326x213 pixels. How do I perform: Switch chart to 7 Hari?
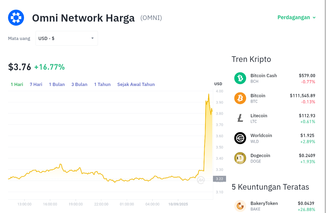click(x=36, y=84)
